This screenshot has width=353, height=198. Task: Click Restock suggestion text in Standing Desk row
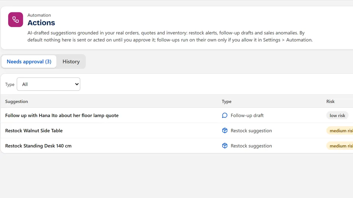coord(251,146)
